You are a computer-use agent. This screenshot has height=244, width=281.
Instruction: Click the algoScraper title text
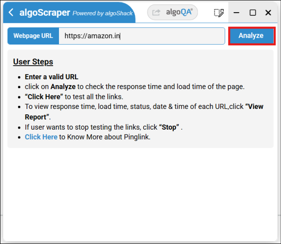pos(45,13)
